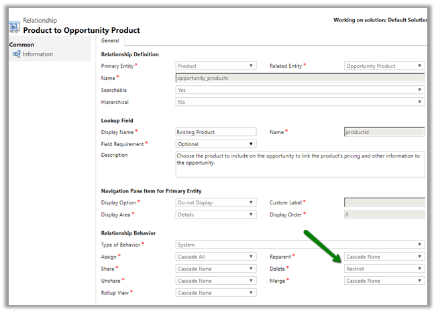Open the Reparent cascade dropdown
The height and width of the screenshot is (313, 436).
(x=384, y=257)
